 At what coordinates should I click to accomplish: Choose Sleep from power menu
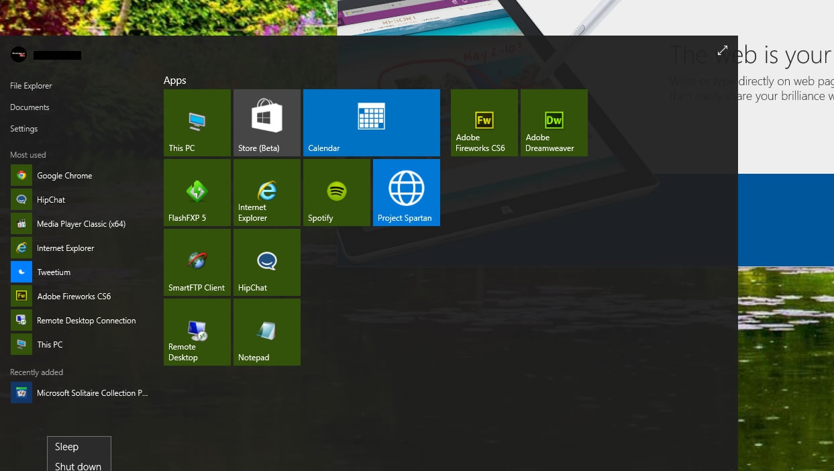79,447
